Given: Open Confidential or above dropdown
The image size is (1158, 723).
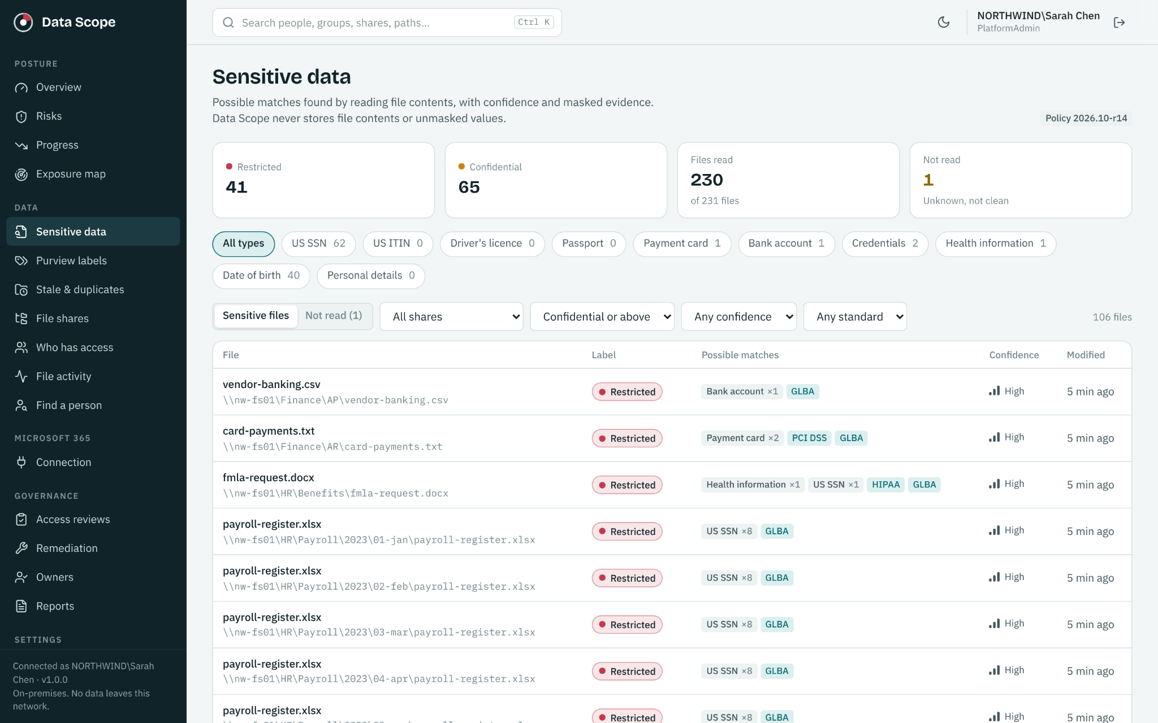Looking at the screenshot, I should pos(602,317).
